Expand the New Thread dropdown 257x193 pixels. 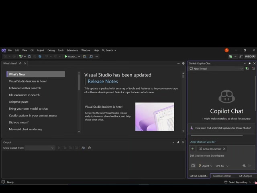241,69
